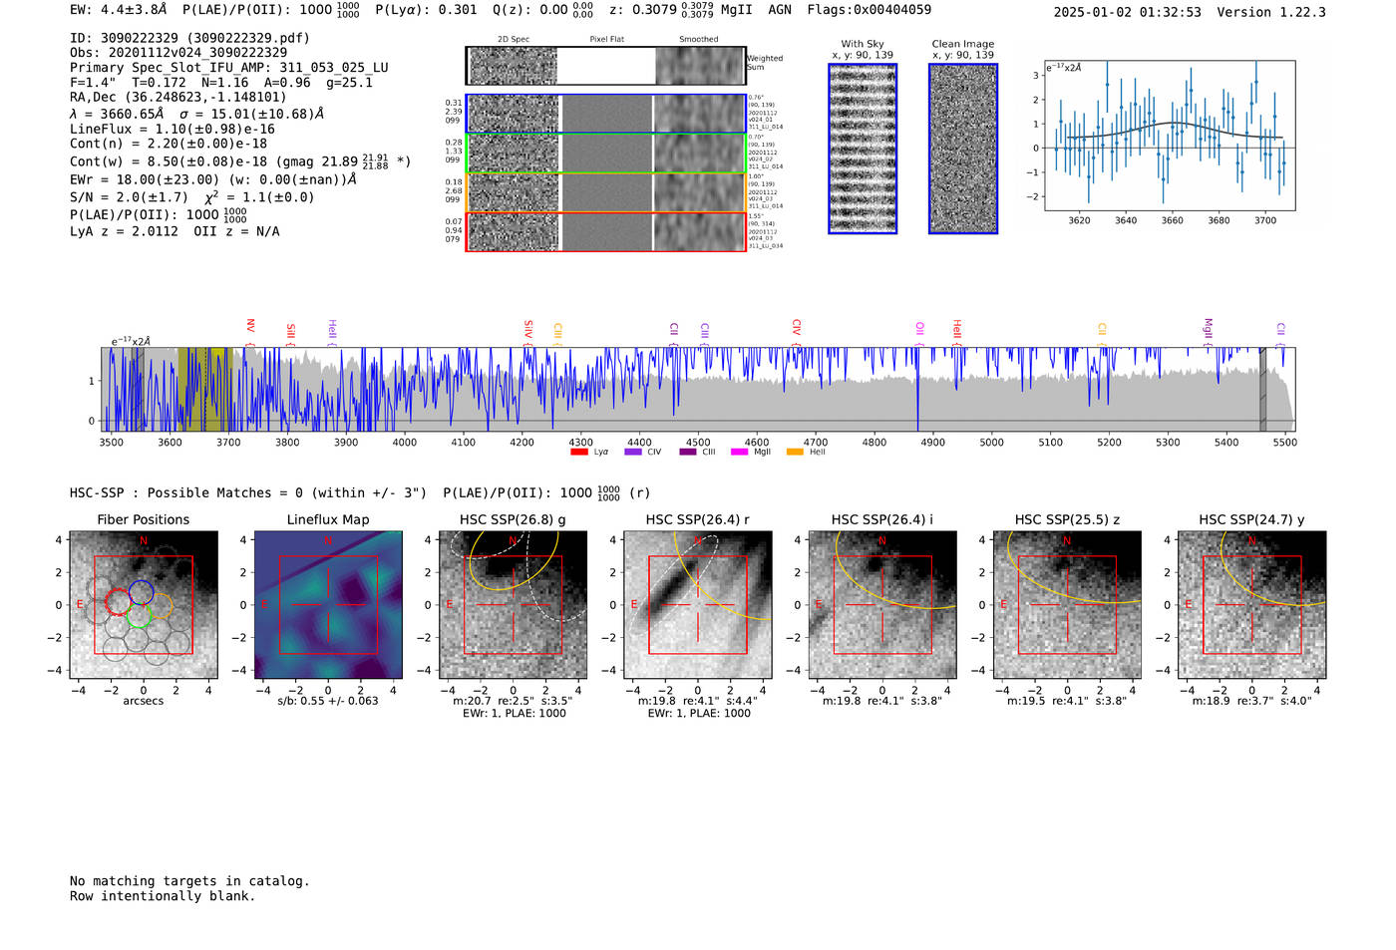Viewport: 1396px width, 950px height.
Task: Click the ID 3090222329 text line
Action: 189,38
